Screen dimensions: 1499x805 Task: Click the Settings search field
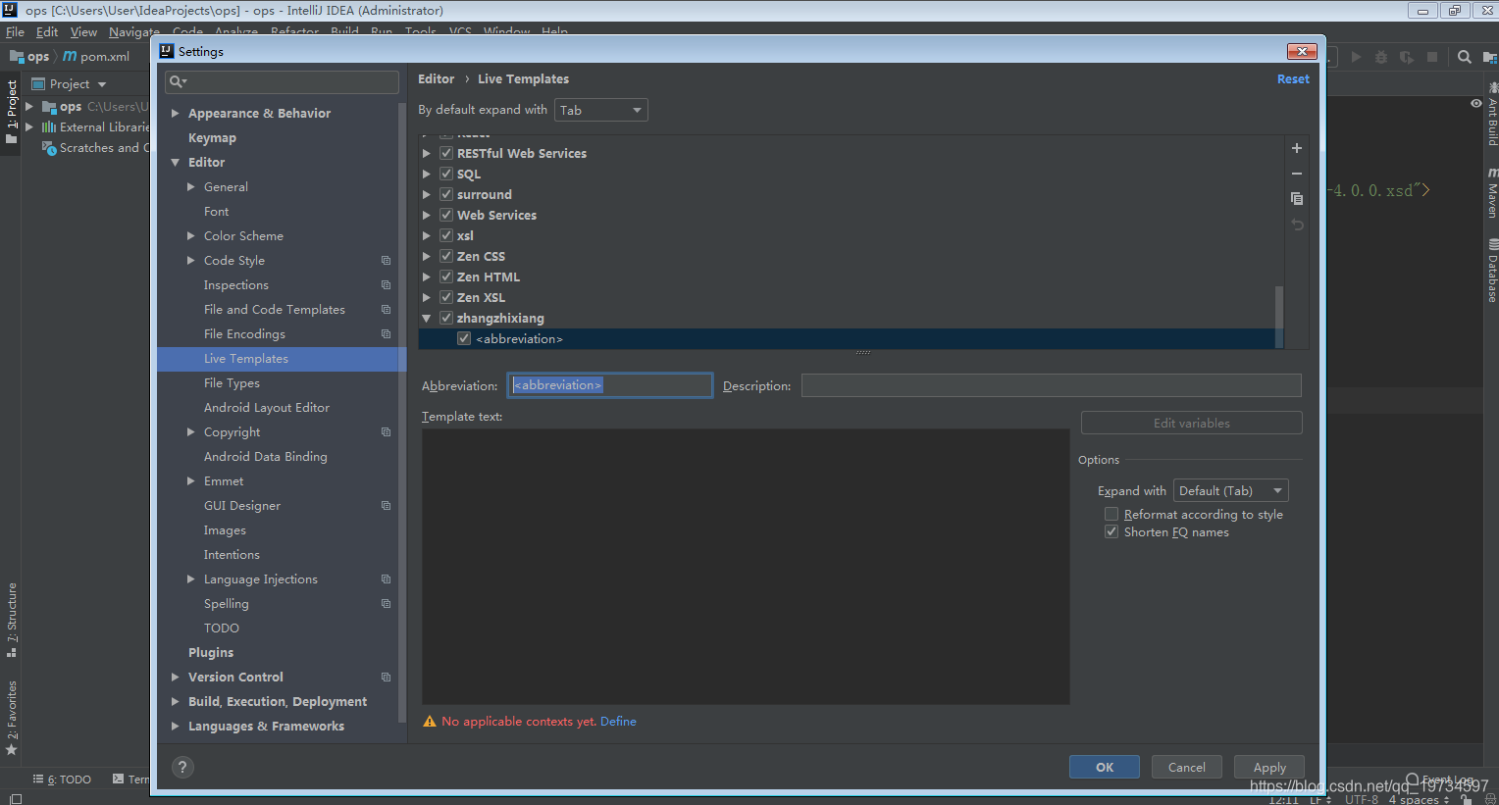(283, 81)
